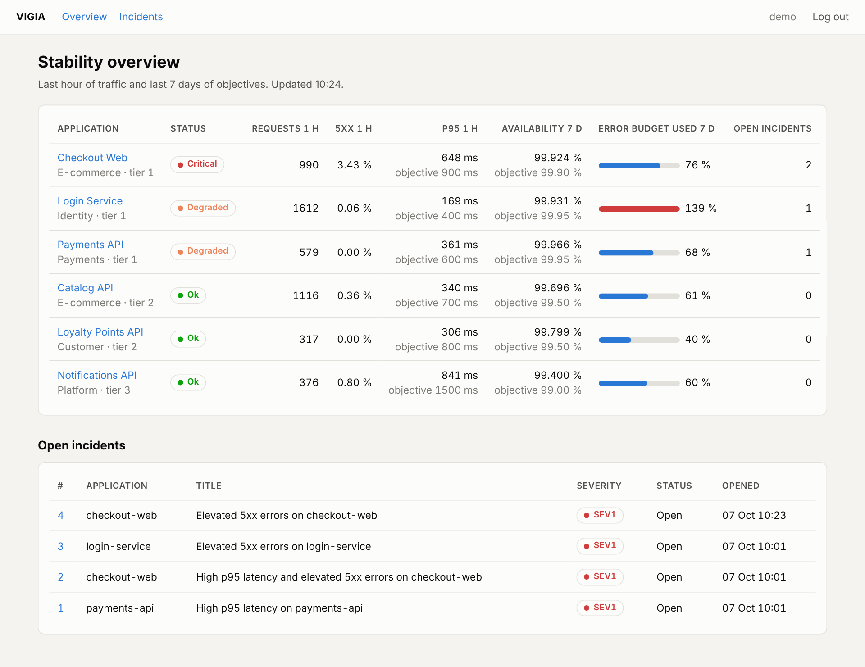This screenshot has height=667, width=865.
Task: Click title 'High p95 latency on payments-api'
Action: tap(279, 608)
